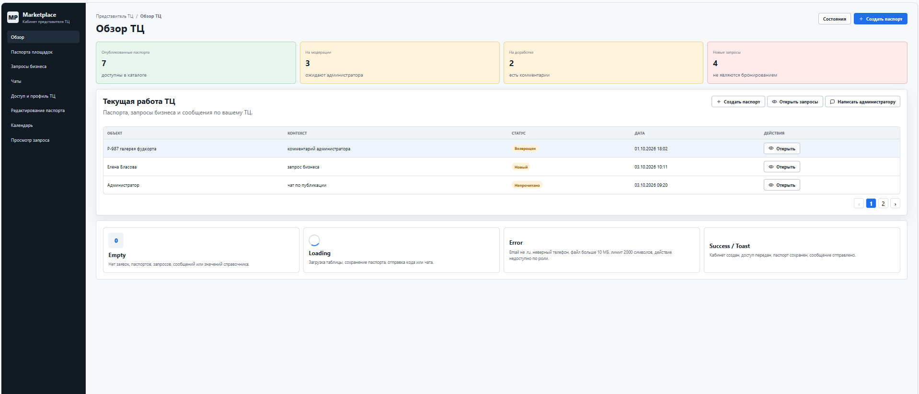Click the Открыть запросы button
This screenshot has height=394, width=919.
[x=795, y=101]
